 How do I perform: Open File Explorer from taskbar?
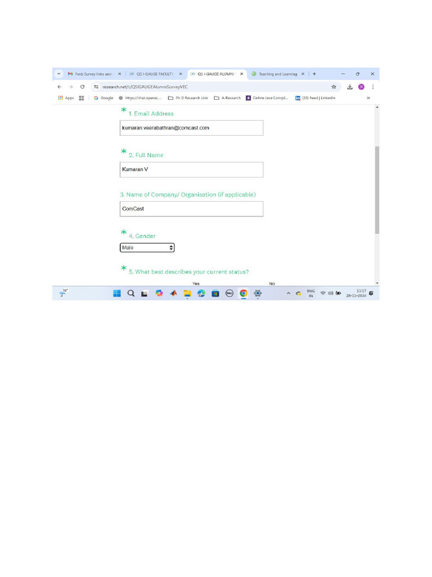[187, 293]
